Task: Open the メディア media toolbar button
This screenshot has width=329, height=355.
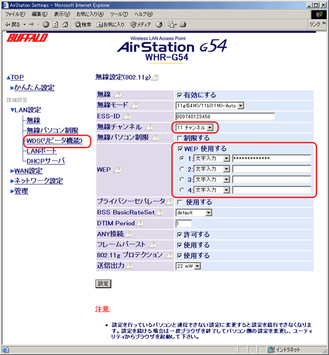Action: (140, 24)
